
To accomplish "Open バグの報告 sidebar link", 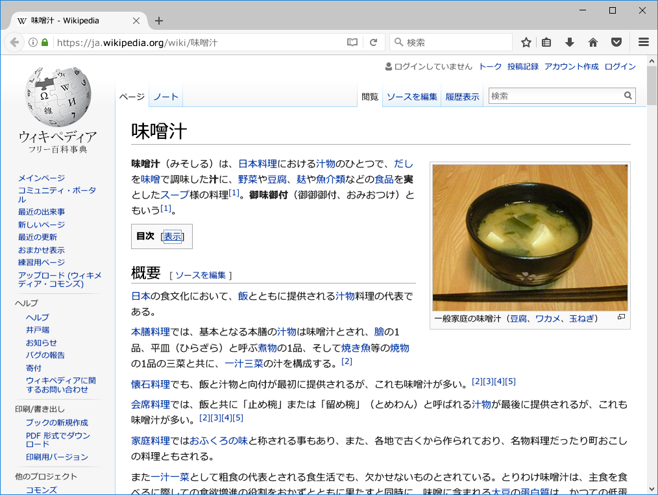I will tap(45, 356).
